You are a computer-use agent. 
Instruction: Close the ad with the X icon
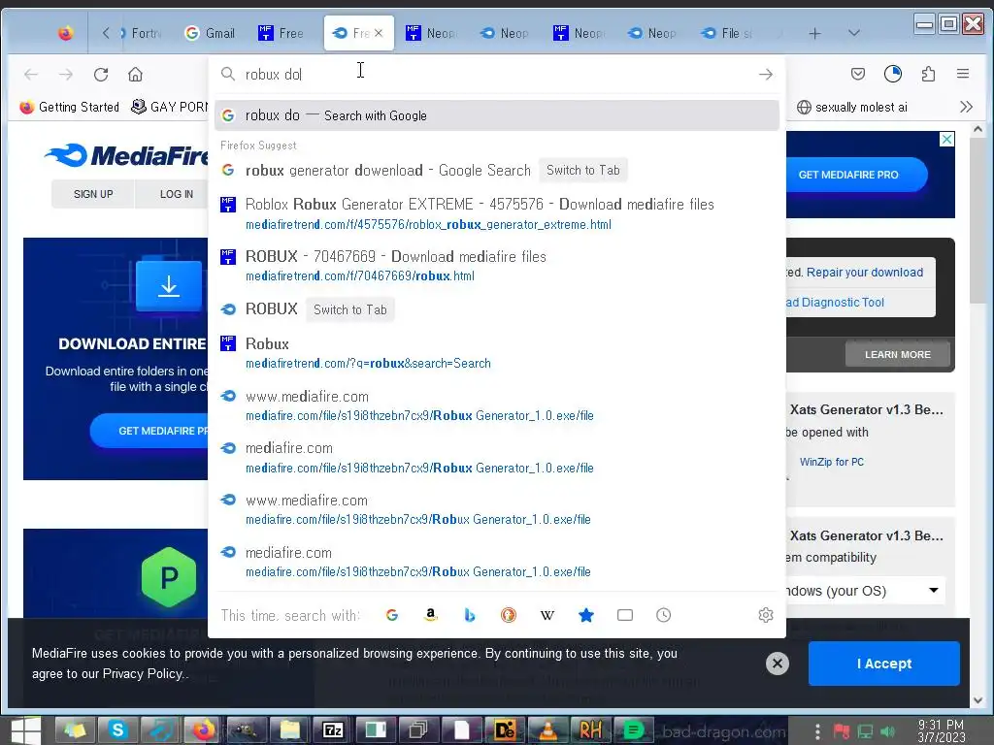click(946, 140)
